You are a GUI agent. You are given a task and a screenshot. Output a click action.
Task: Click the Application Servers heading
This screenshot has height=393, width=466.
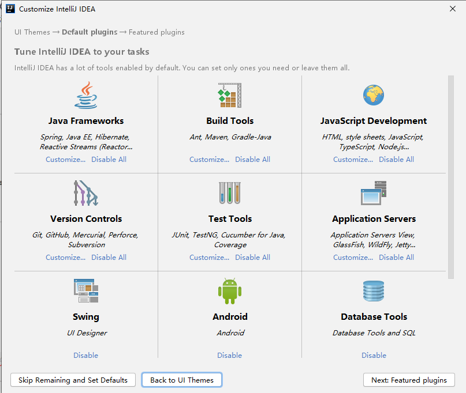374,219
